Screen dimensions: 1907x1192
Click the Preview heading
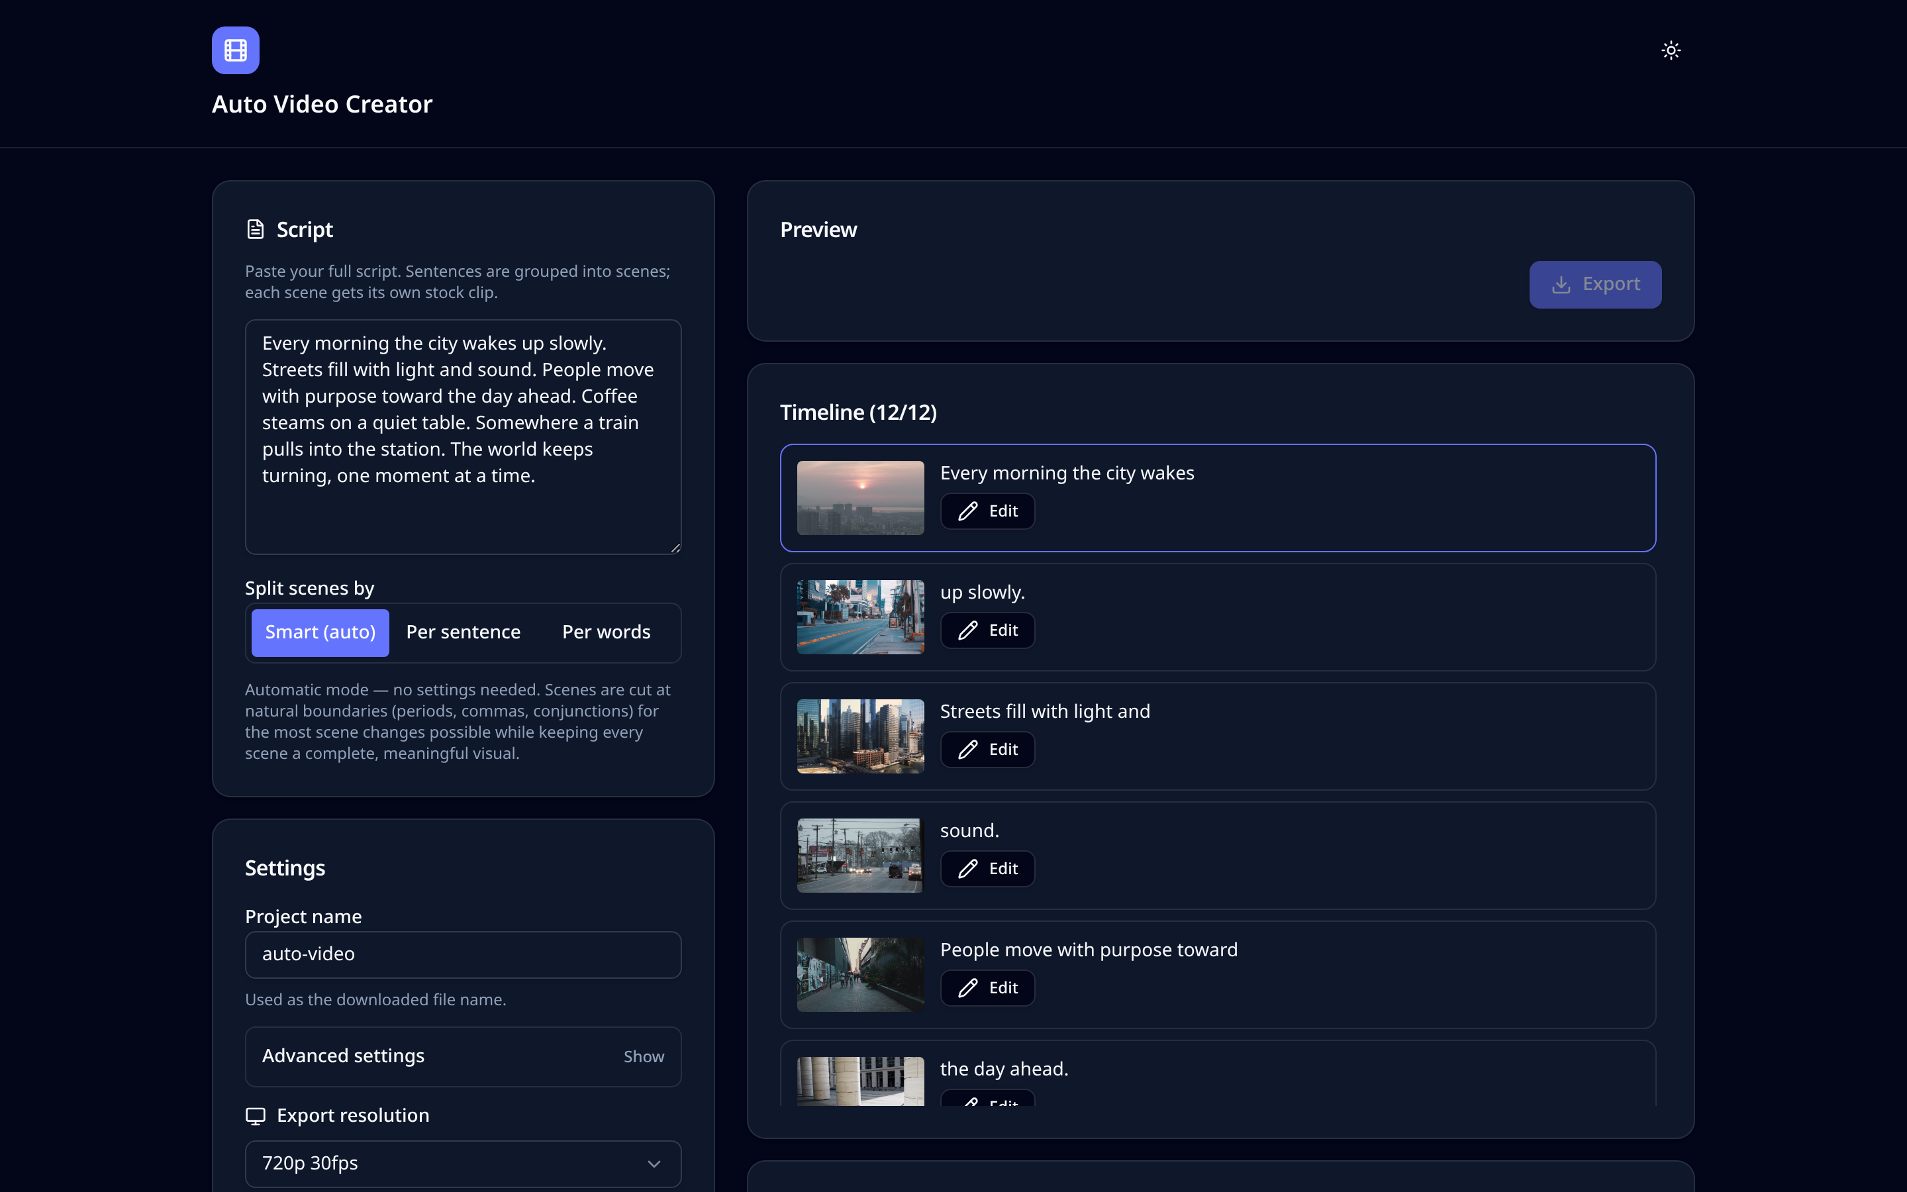818,229
